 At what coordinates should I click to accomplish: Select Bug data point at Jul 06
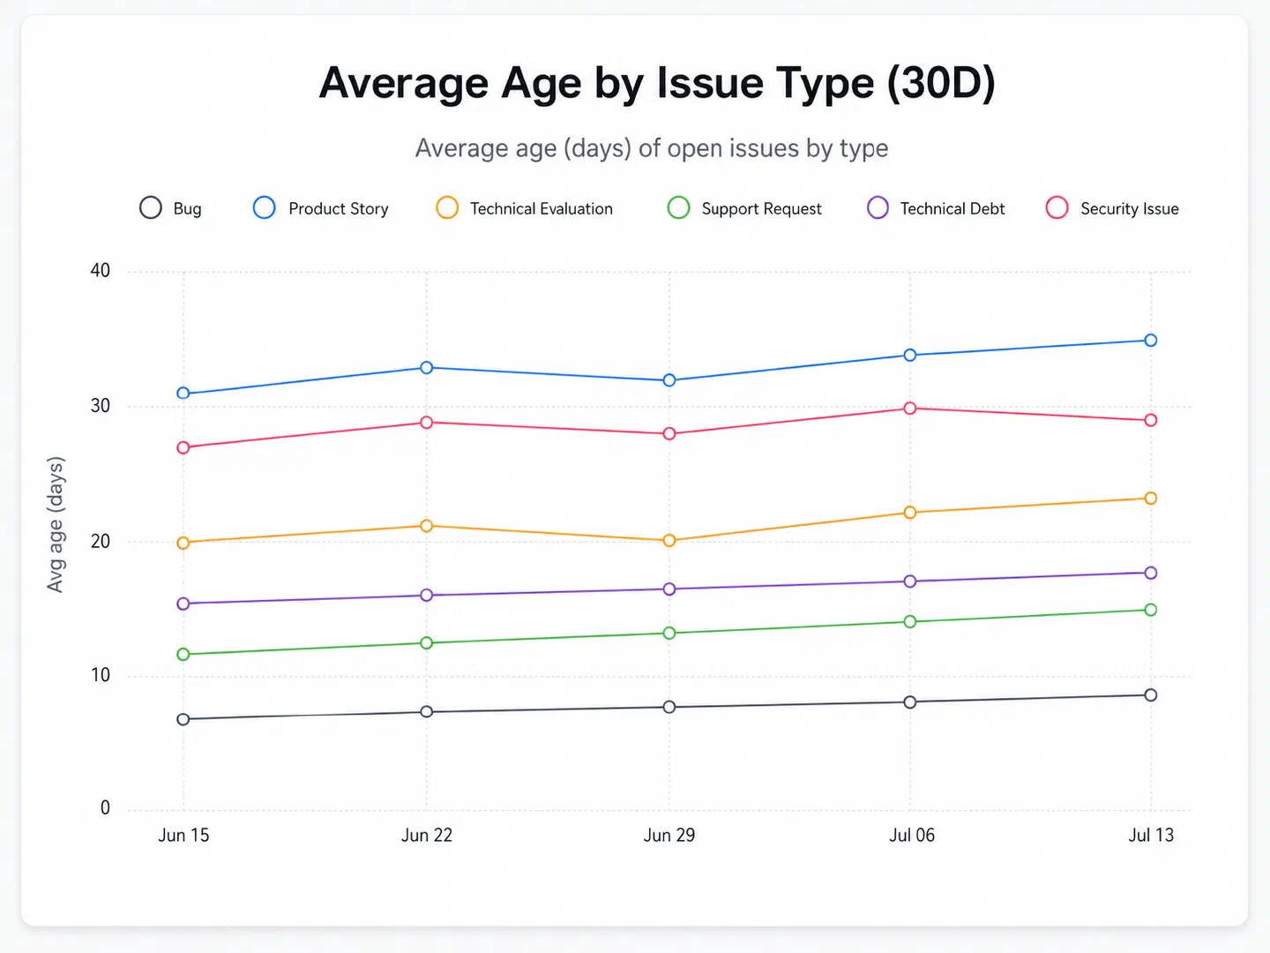tap(910, 702)
